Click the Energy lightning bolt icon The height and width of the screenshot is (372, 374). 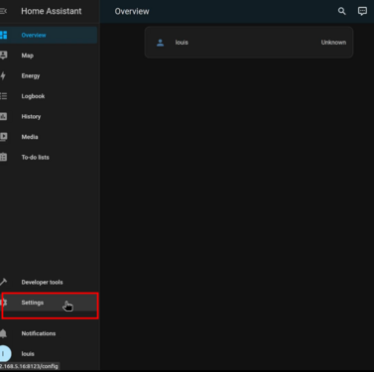coord(3,75)
